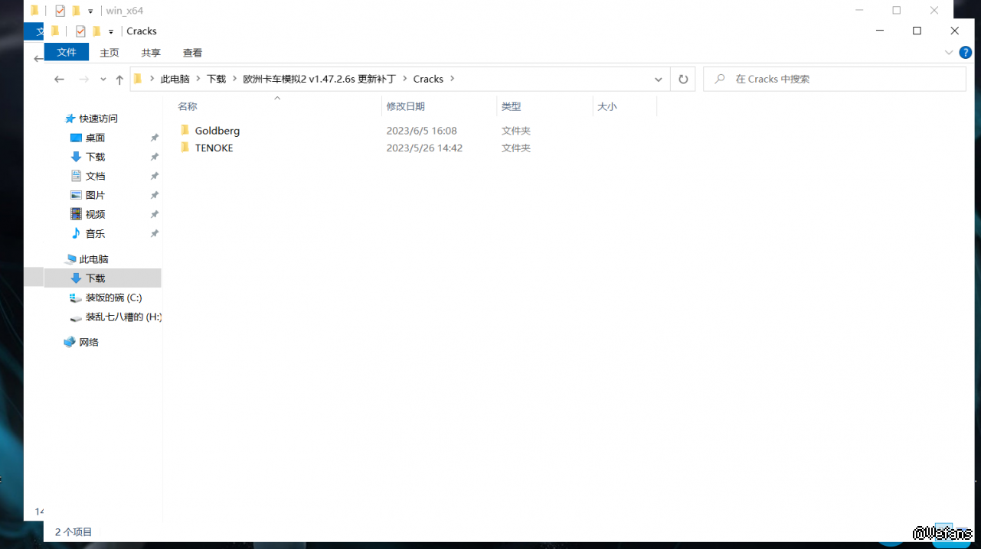Click properties checkmark in quick access toolbar
The width and height of the screenshot is (981, 549).
click(80, 31)
